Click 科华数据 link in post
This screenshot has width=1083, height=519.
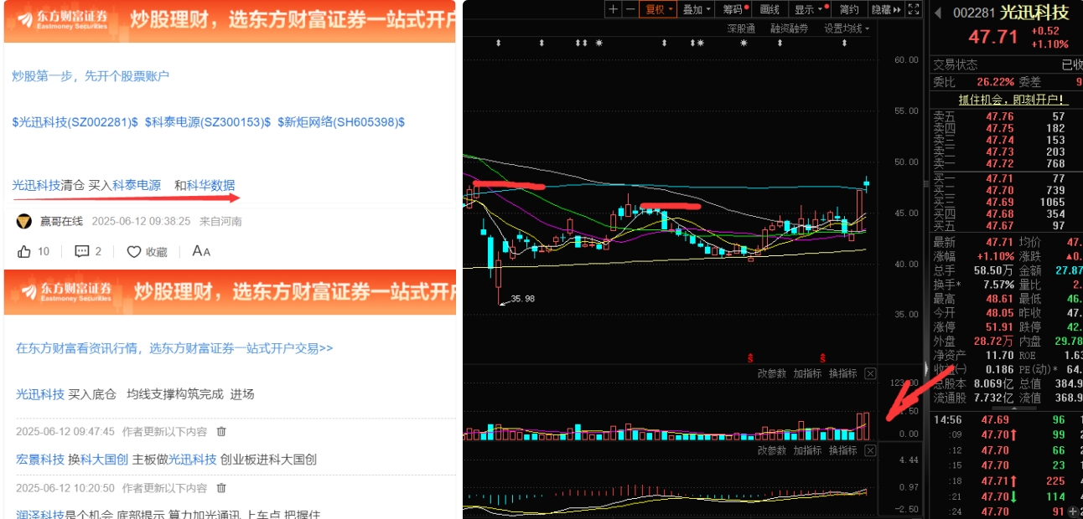(x=210, y=185)
